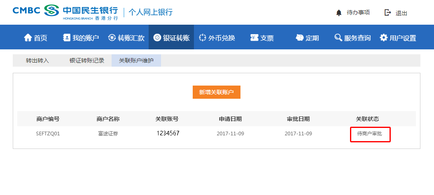This screenshot has height=195, width=434.
Task: Click the 待商户审批 status text
Action: pos(369,134)
